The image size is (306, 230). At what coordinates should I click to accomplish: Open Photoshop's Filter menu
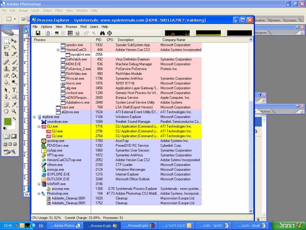click(x=59, y=10)
